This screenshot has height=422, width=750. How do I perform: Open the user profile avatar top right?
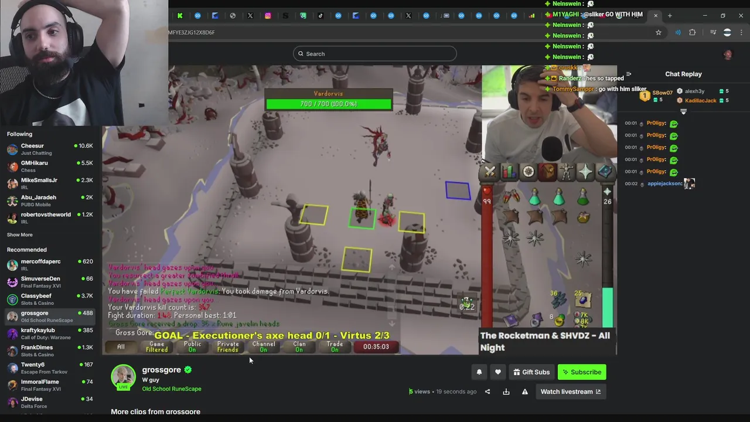pos(728,54)
